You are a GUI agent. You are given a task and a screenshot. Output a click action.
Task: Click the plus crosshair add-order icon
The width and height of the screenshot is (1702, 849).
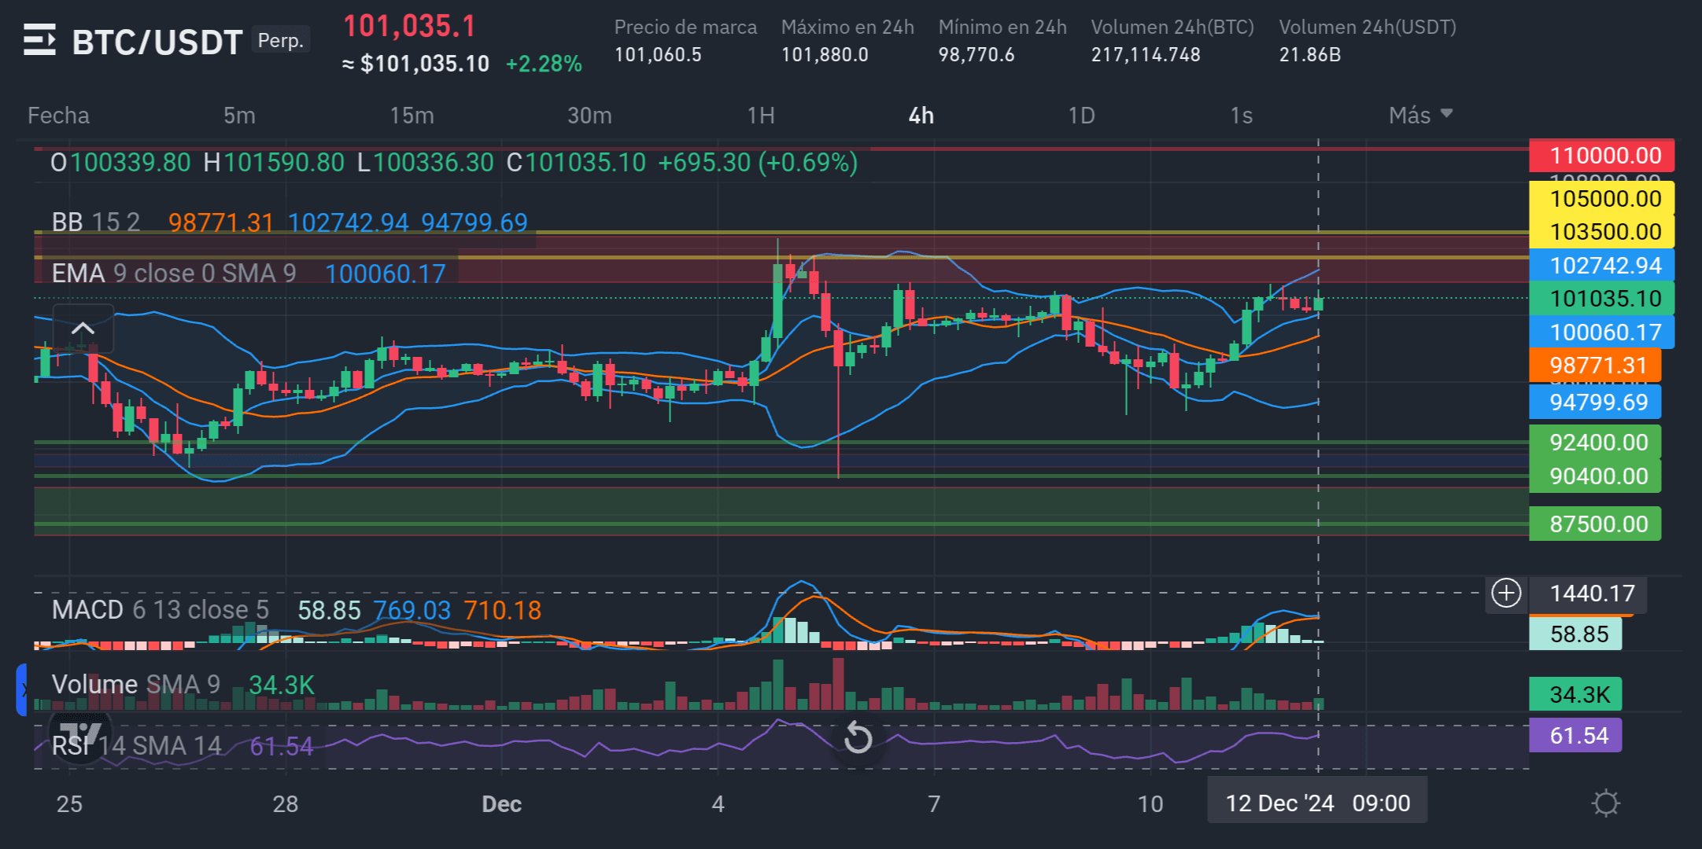(x=1506, y=594)
